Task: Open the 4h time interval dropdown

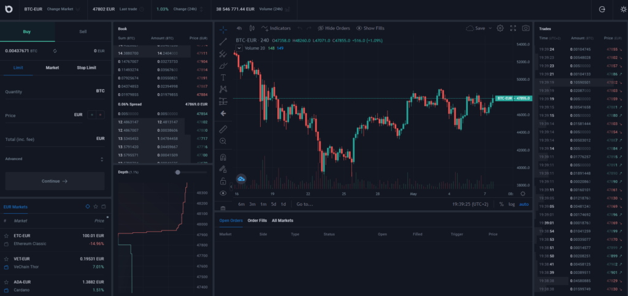Action: [x=239, y=28]
